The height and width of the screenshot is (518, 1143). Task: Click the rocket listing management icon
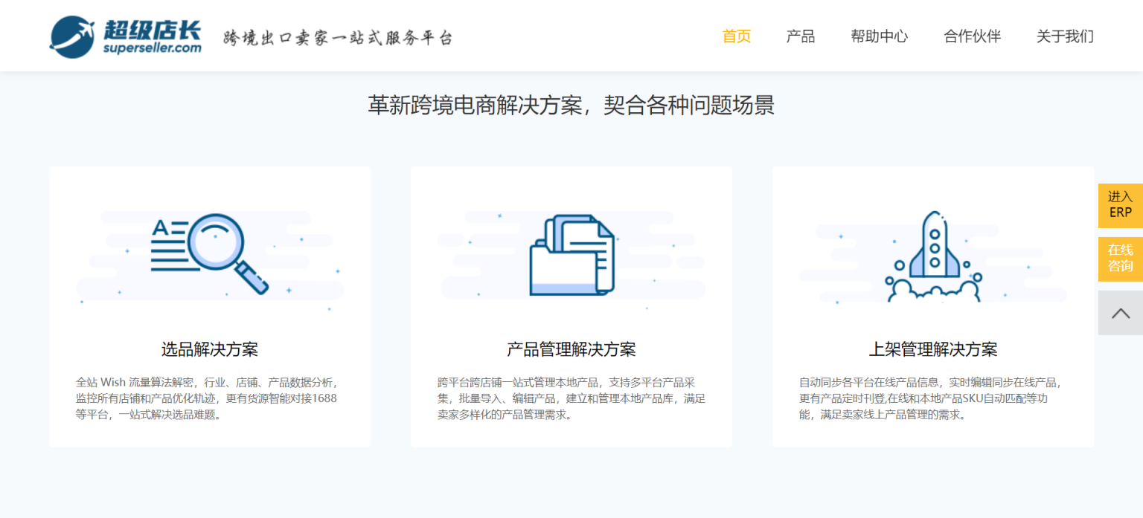coord(933,256)
